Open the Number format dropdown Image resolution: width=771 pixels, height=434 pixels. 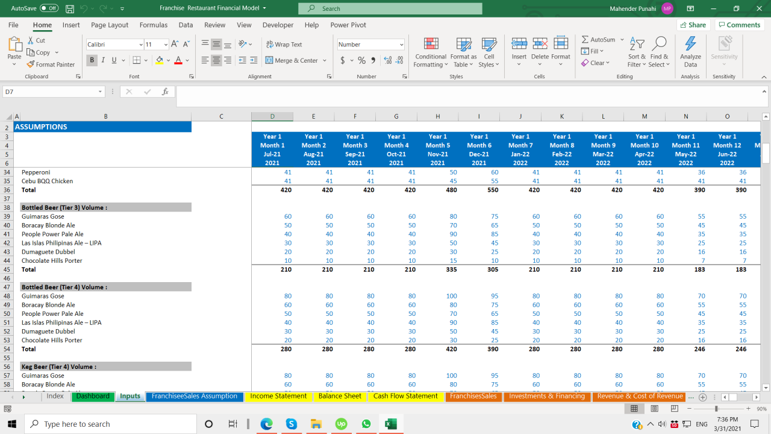click(x=402, y=45)
